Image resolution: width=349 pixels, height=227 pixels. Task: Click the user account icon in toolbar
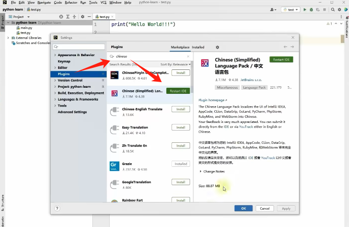coord(273,10)
